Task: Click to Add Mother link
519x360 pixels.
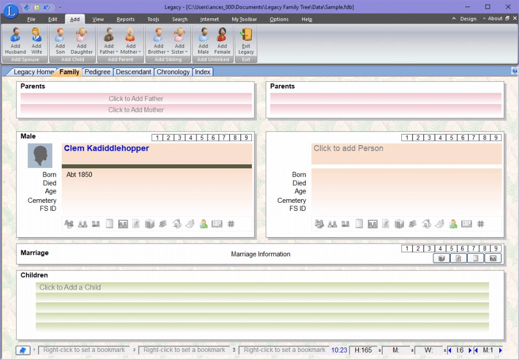Action: coord(136,110)
